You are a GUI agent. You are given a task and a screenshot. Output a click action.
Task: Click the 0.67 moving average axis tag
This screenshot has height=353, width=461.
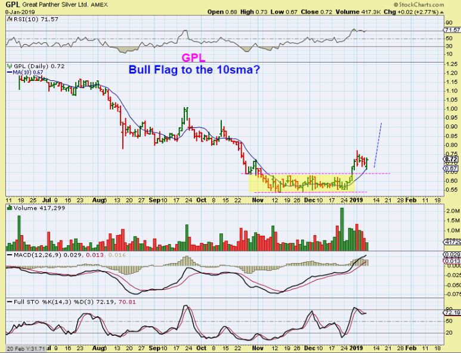point(452,168)
